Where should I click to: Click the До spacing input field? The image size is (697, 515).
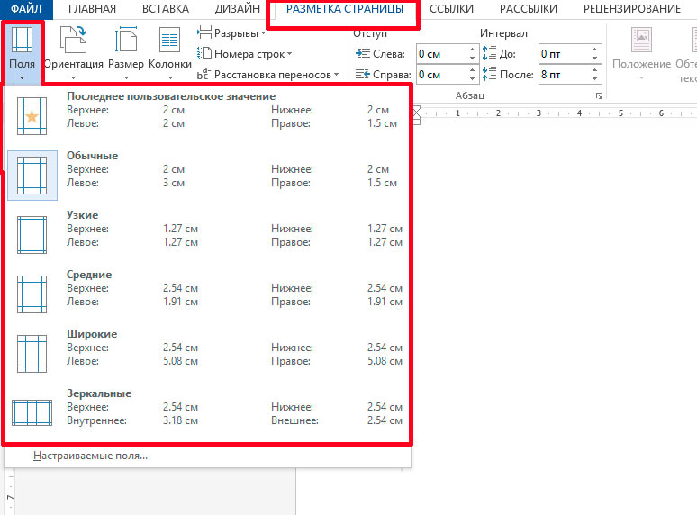click(x=564, y=54)
